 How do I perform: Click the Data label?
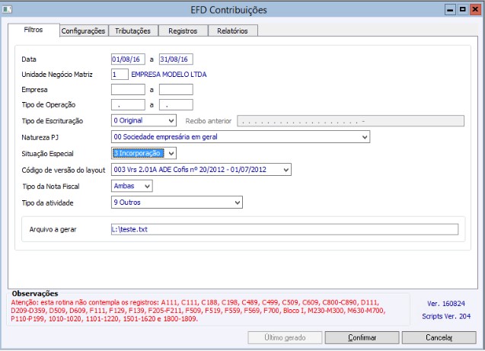(29, 59)
